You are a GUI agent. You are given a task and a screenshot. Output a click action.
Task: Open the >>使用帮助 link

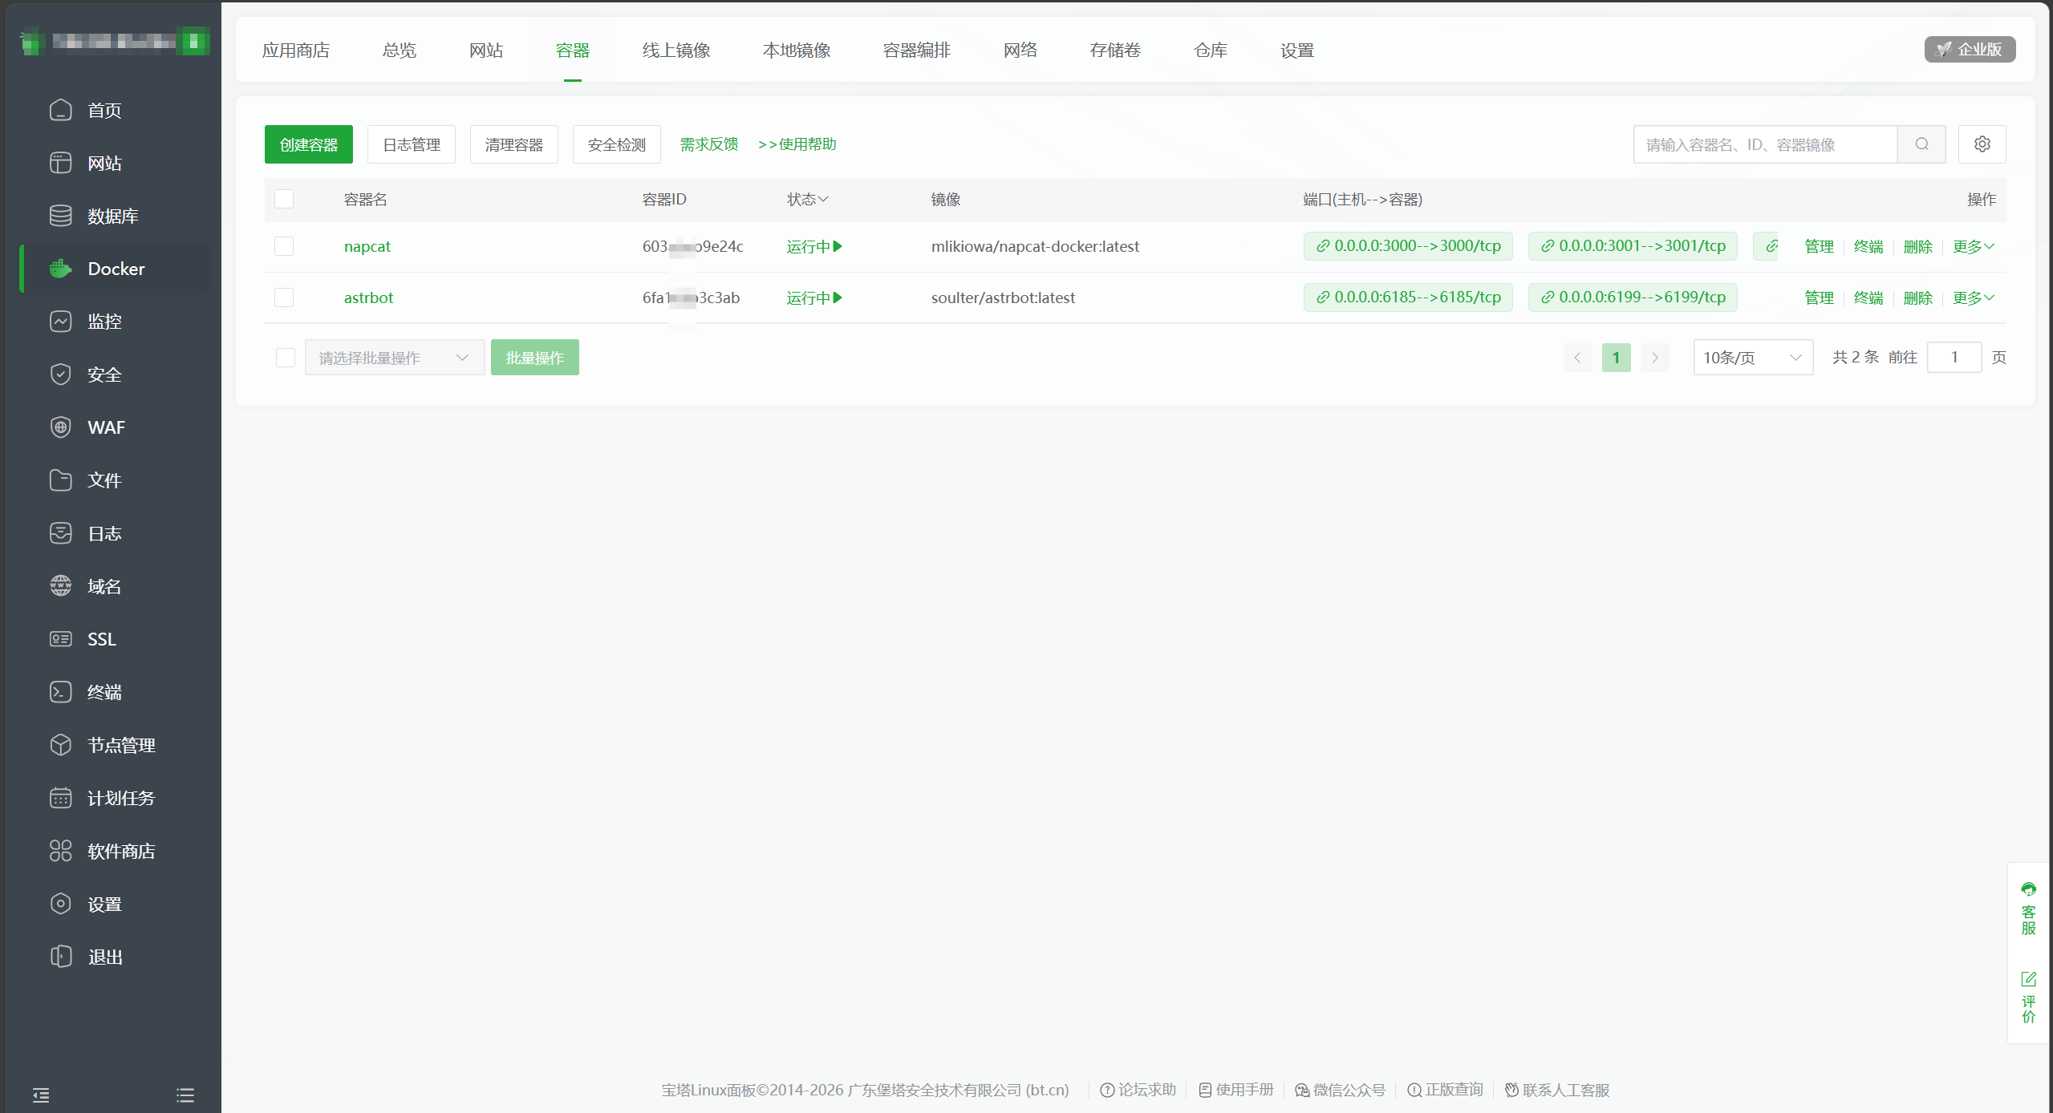pos(797,144)
